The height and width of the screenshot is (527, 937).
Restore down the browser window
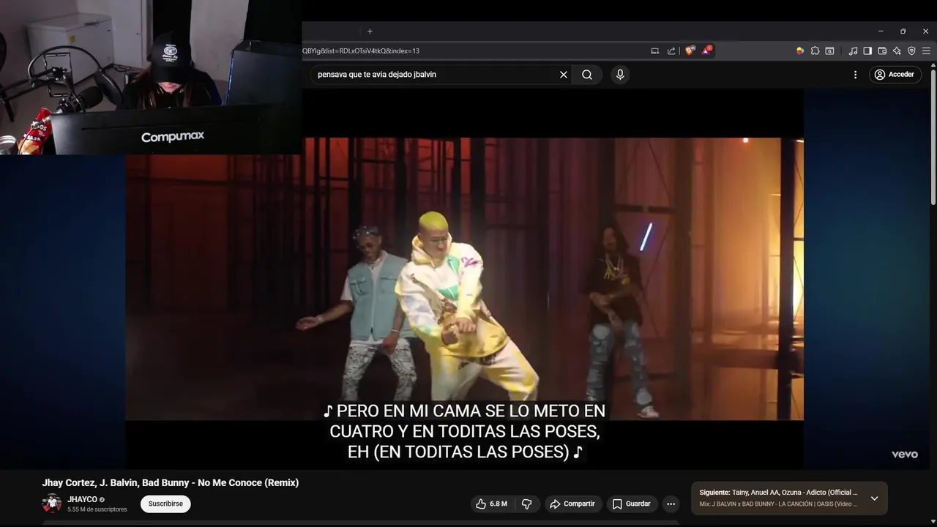click(x=903, y=31)
